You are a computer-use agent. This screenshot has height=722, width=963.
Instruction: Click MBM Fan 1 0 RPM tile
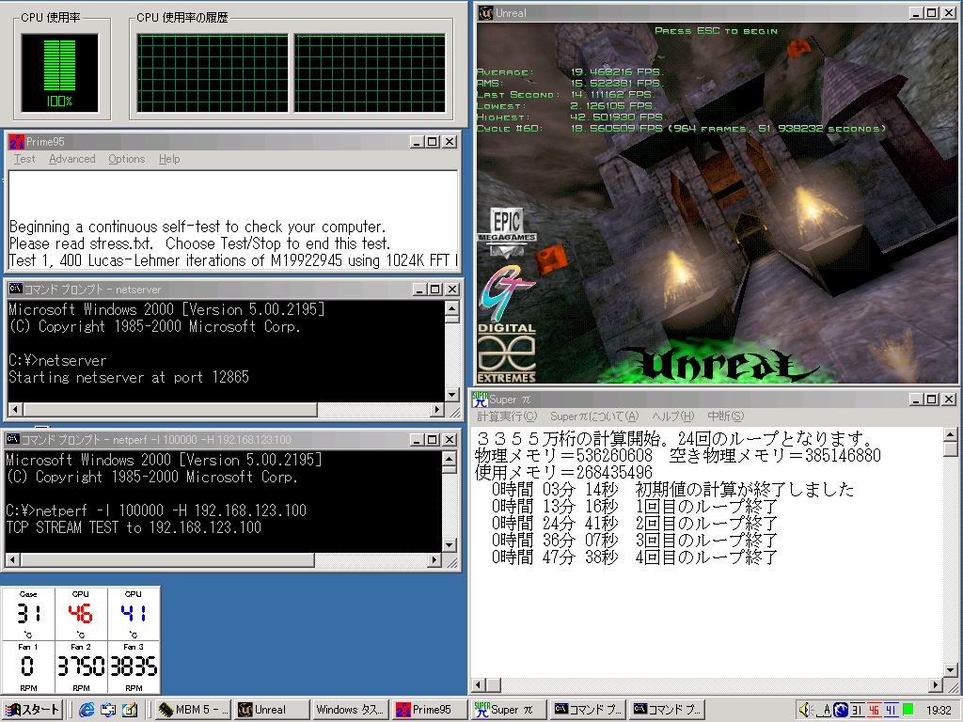point(28,667)
